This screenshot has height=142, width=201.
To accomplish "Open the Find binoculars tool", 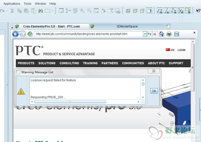I will point(40,11).
